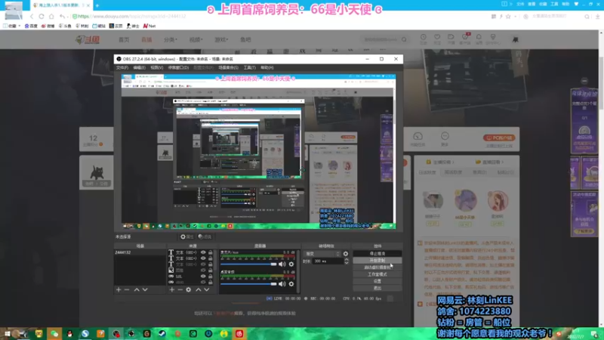This screenshot has width=604, height=340.
Task: Open a new browser tab
Action: click(97, 5)
